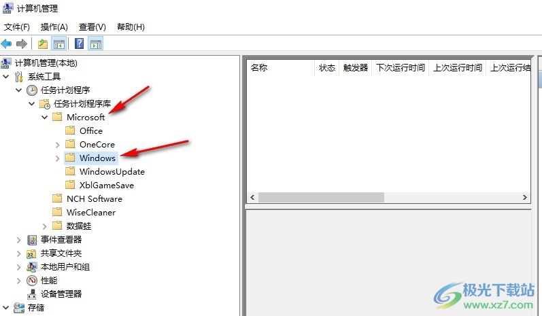The width and height of the screenshot is (542, 316).
Task: Open the 帮助(H) menu
Action: click(x=131, y=27)
